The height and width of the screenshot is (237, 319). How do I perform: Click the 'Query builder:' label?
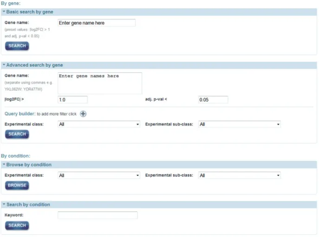[20, 114]
